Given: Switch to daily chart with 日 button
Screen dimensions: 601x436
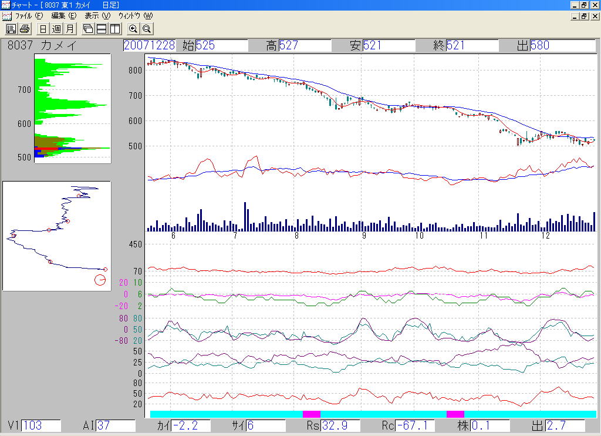Looking at the screenshot, I should coord(43,28).
